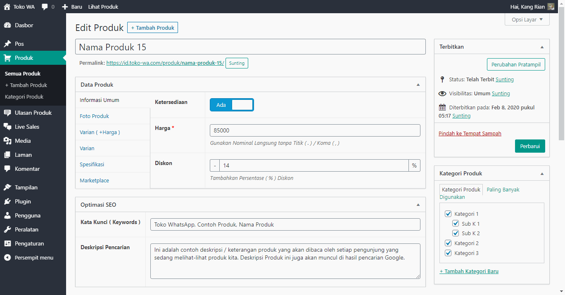Collapse the Data Produk panel

click(x=418, y=85)
